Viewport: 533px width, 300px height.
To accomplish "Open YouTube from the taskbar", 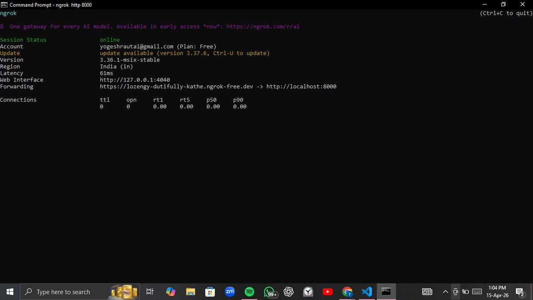I will 327,292.
